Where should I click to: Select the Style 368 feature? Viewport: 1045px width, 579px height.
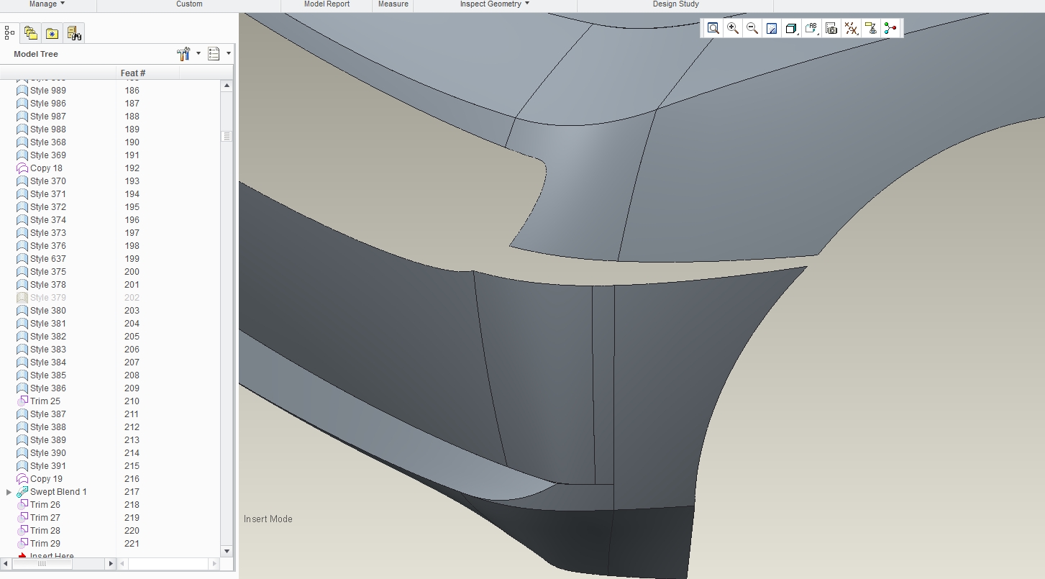48,142
